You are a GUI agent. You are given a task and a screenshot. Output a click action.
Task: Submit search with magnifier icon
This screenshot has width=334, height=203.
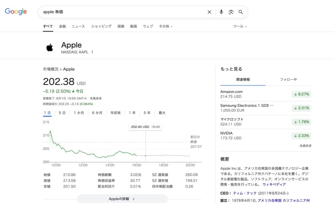(x=241, y=12)
